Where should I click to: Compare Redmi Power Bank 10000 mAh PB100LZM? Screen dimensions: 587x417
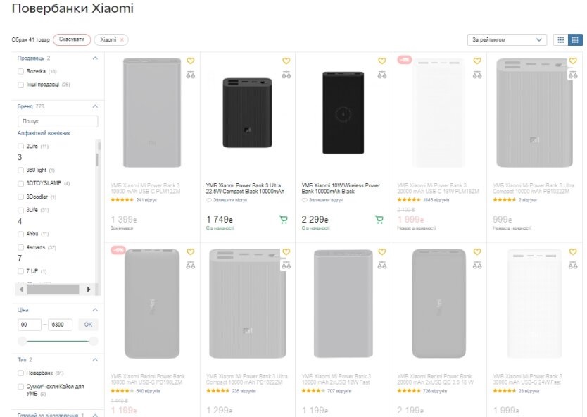tap(191, 266)
